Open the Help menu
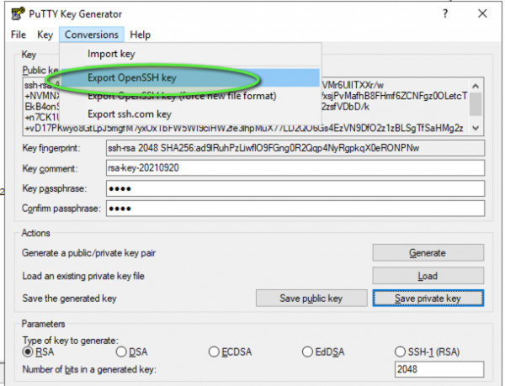 140,34
